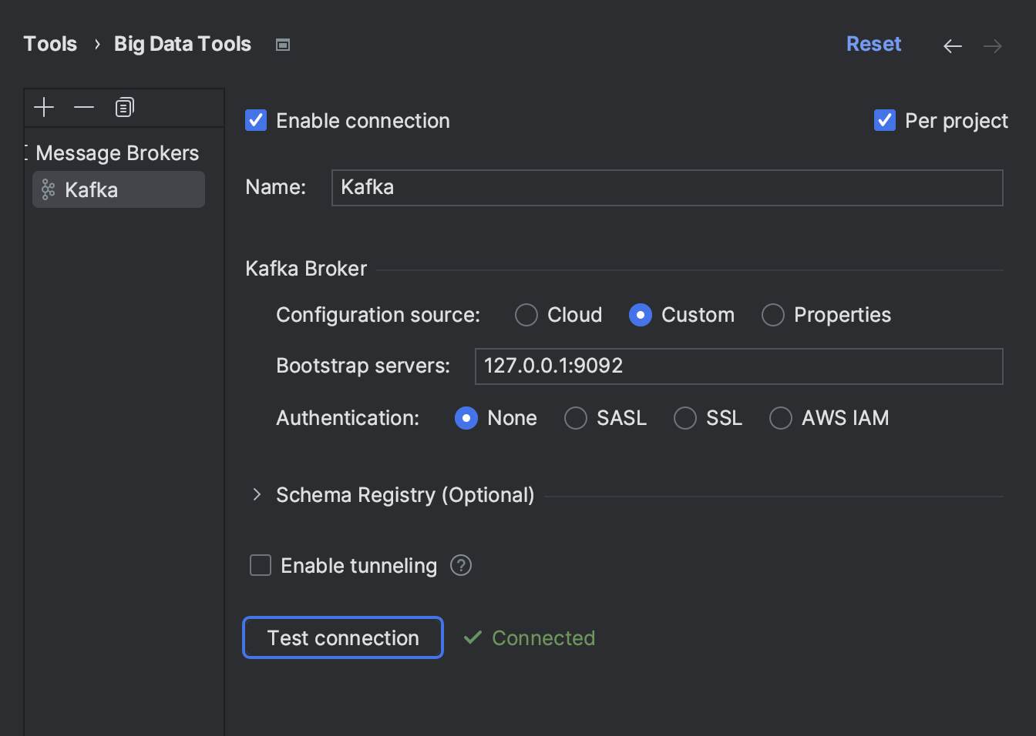Collapse the Message Brokers tree group

[x=26, y=152]
